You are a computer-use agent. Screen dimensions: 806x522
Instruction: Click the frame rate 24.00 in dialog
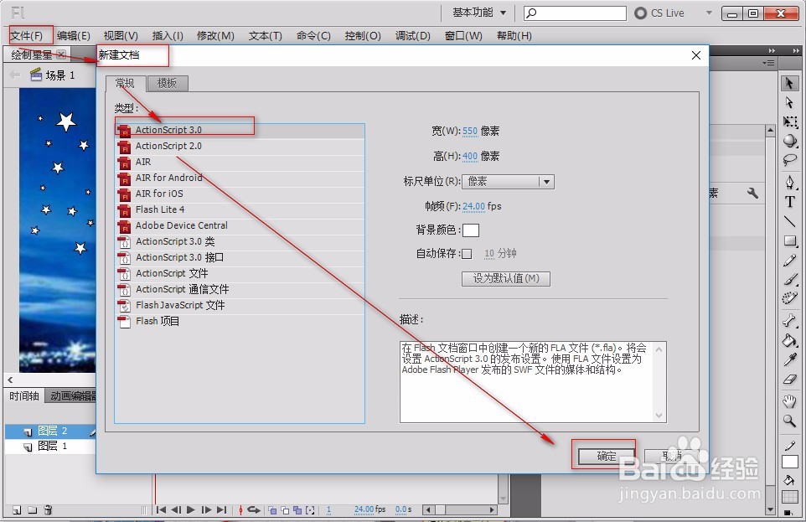pos(473,206)
